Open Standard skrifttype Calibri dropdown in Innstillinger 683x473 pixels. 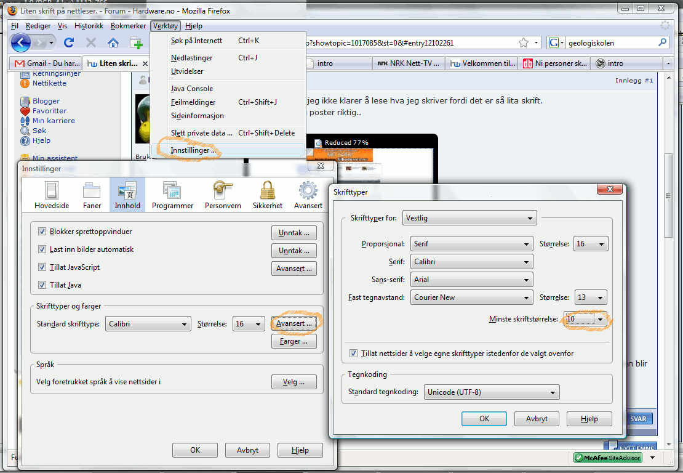148,324
